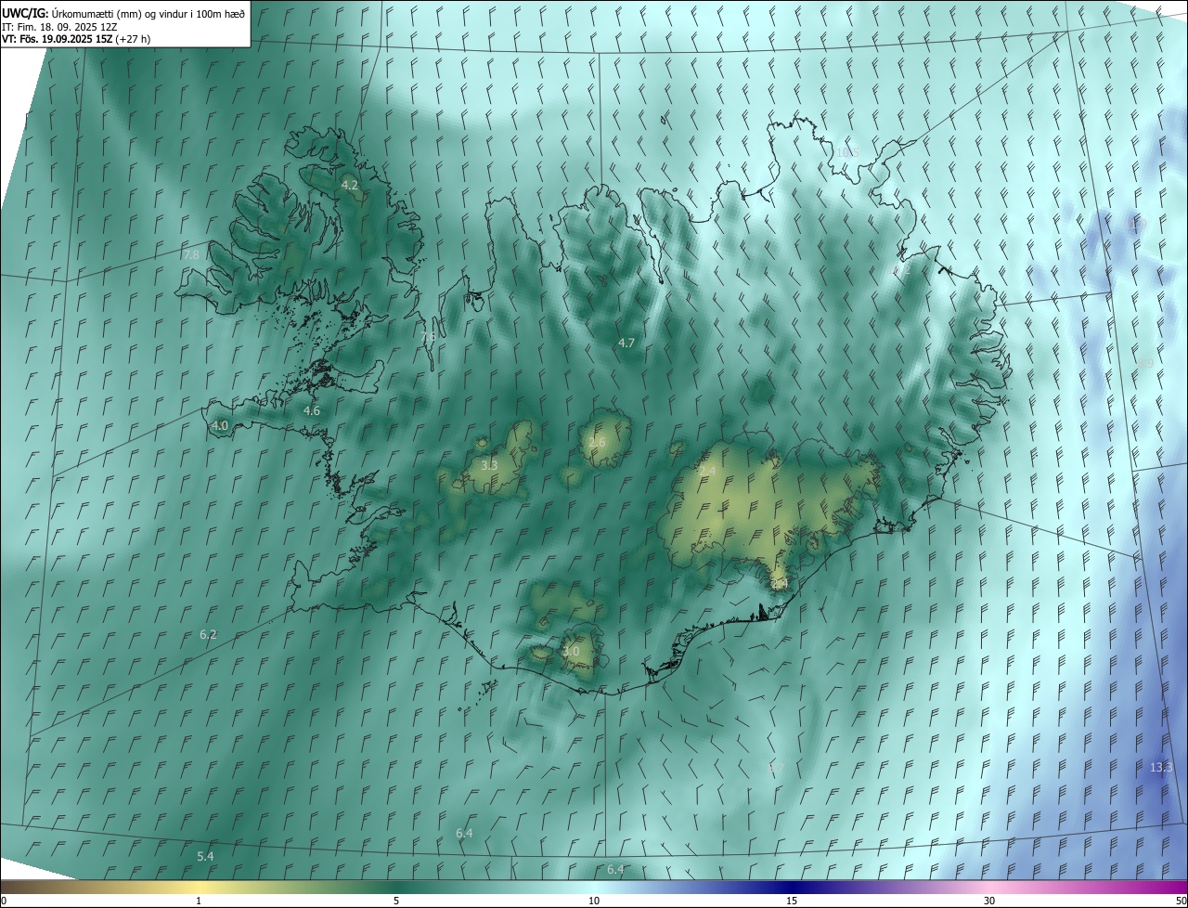Click the 13.3 value in the blue area

point(1161,767)
